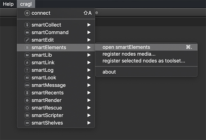The width and height of the screenshot is (206, 140).
Task: Expand the smartShelves submenu arrow
Action: pyautogui.click(x=89, y=123)
